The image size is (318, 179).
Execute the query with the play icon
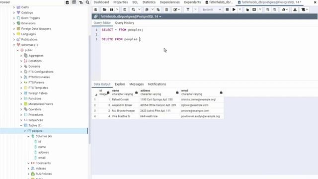point(234,9)
